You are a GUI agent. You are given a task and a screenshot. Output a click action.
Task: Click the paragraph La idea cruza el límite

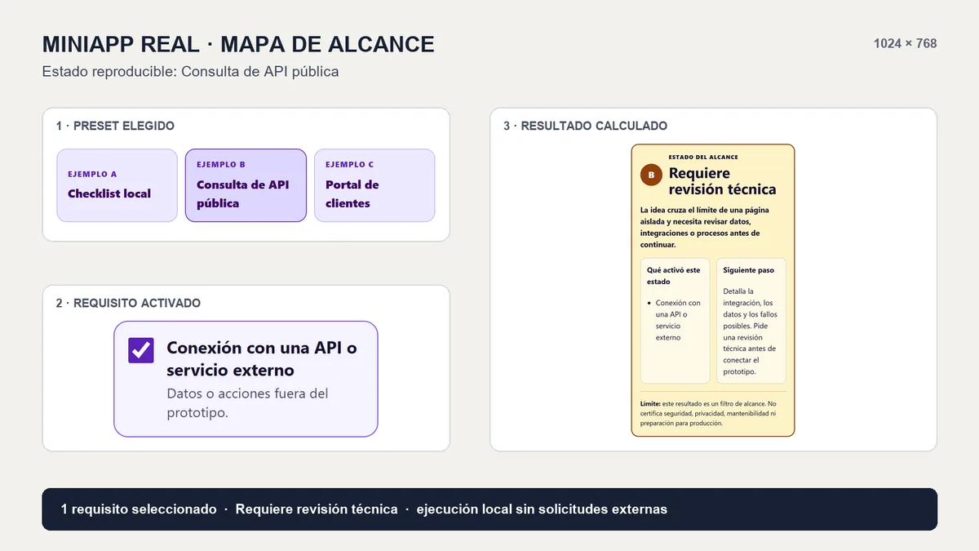click(707, 227)
